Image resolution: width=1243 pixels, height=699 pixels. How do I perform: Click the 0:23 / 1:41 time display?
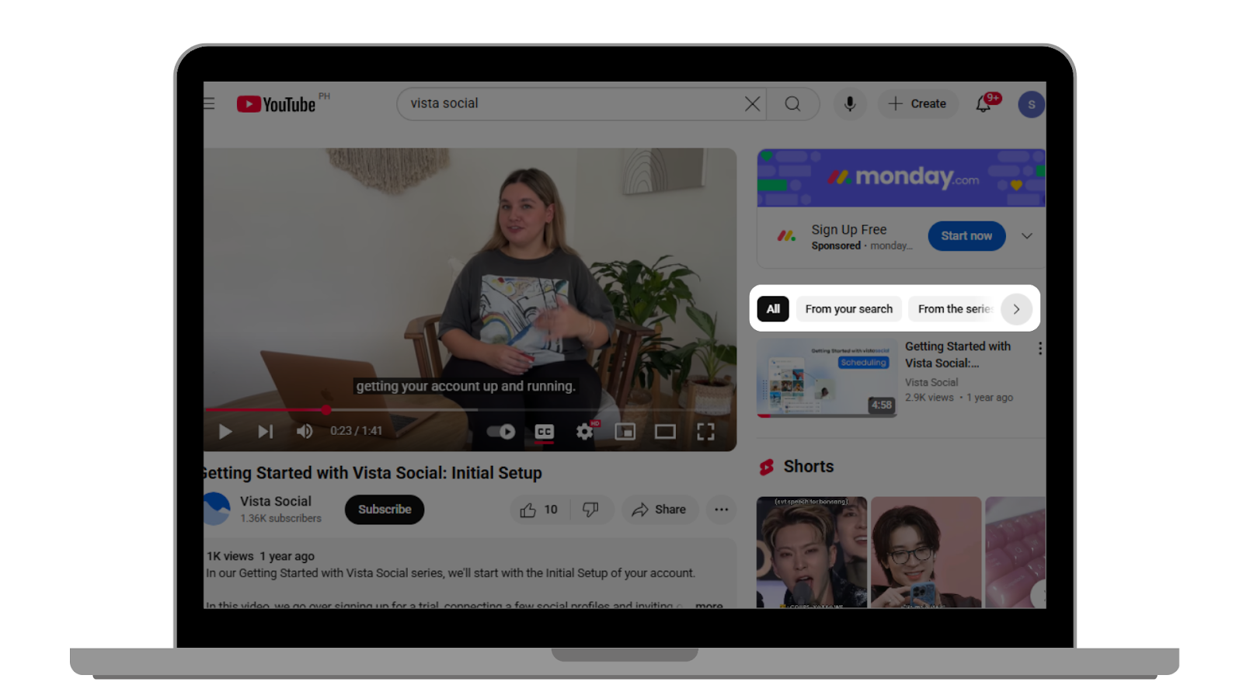click(x=356, y=431)
